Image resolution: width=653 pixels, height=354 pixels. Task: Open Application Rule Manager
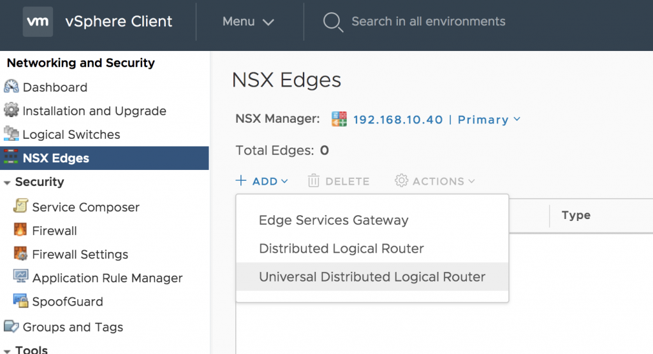(x=107, y=278)
